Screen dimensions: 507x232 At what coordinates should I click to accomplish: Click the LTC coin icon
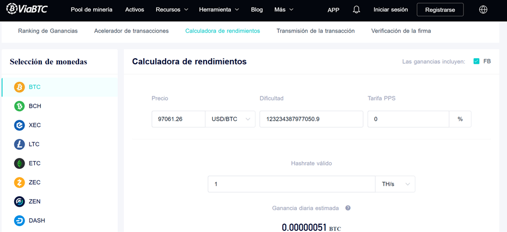(20, 144)
